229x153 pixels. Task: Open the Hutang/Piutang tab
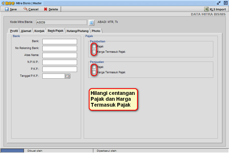point(78,31)
